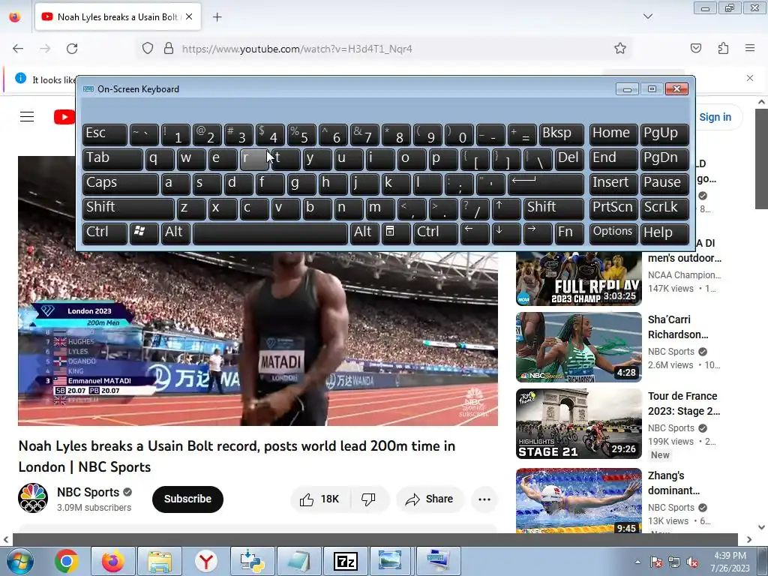Open a new browser tab
The height and width of the screenshot is (576, 768).
click(217, 17)
